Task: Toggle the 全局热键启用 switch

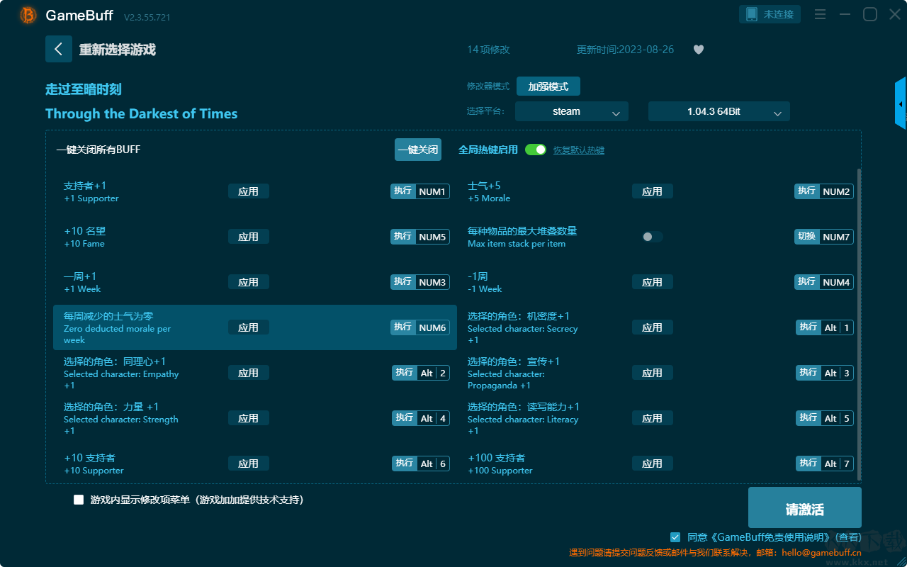Action: [536, 150]
